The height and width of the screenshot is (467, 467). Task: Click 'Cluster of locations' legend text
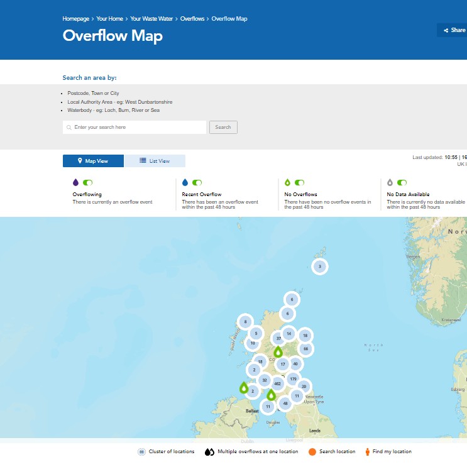click(172, 451)
